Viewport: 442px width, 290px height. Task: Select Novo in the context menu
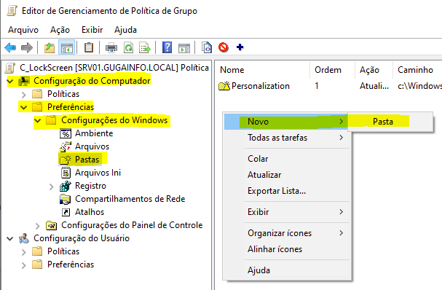pos(287,122)
